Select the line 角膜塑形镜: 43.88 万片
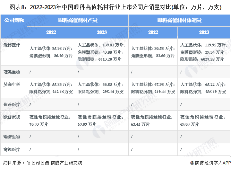 100,52
